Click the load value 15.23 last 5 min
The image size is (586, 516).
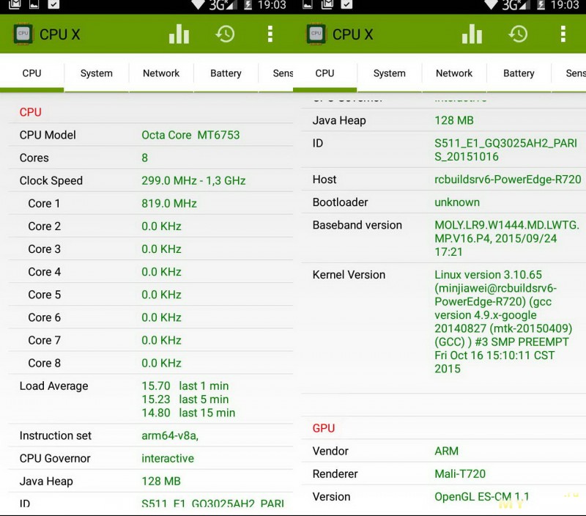(x=185, y=399)
